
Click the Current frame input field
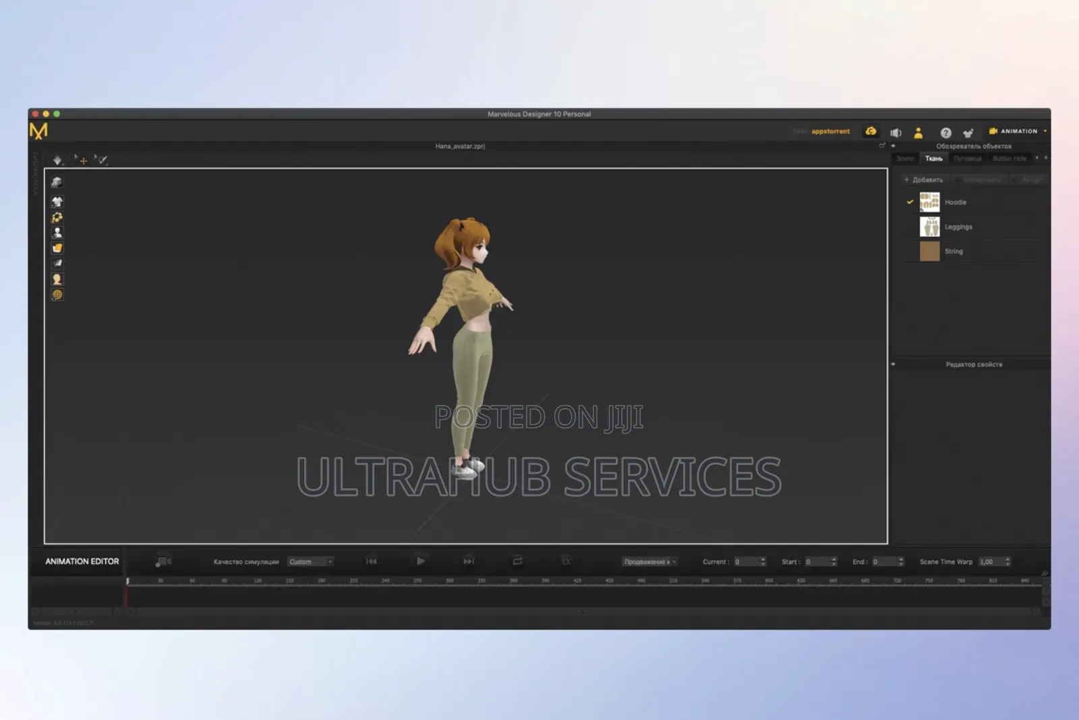(746, 561)
